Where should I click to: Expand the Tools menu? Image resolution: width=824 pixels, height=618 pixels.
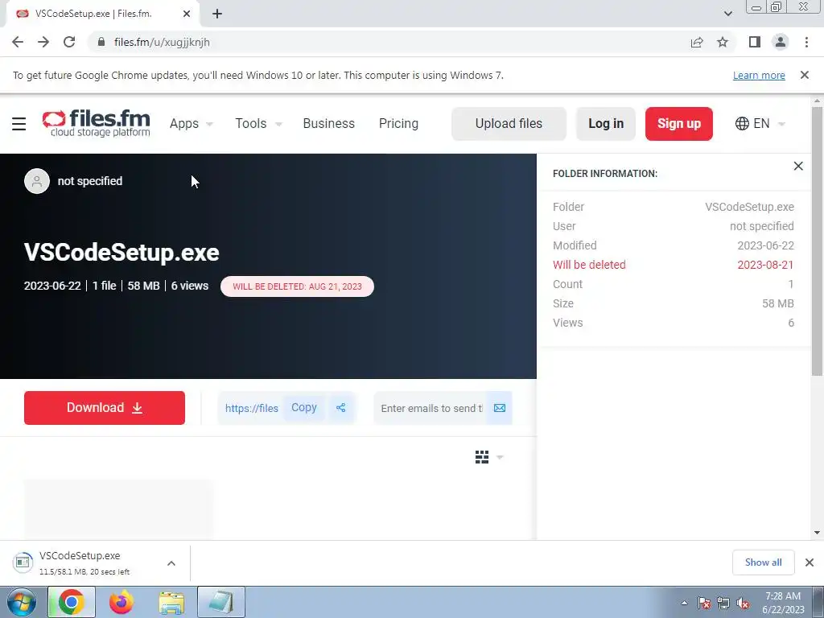pos(258,123)
